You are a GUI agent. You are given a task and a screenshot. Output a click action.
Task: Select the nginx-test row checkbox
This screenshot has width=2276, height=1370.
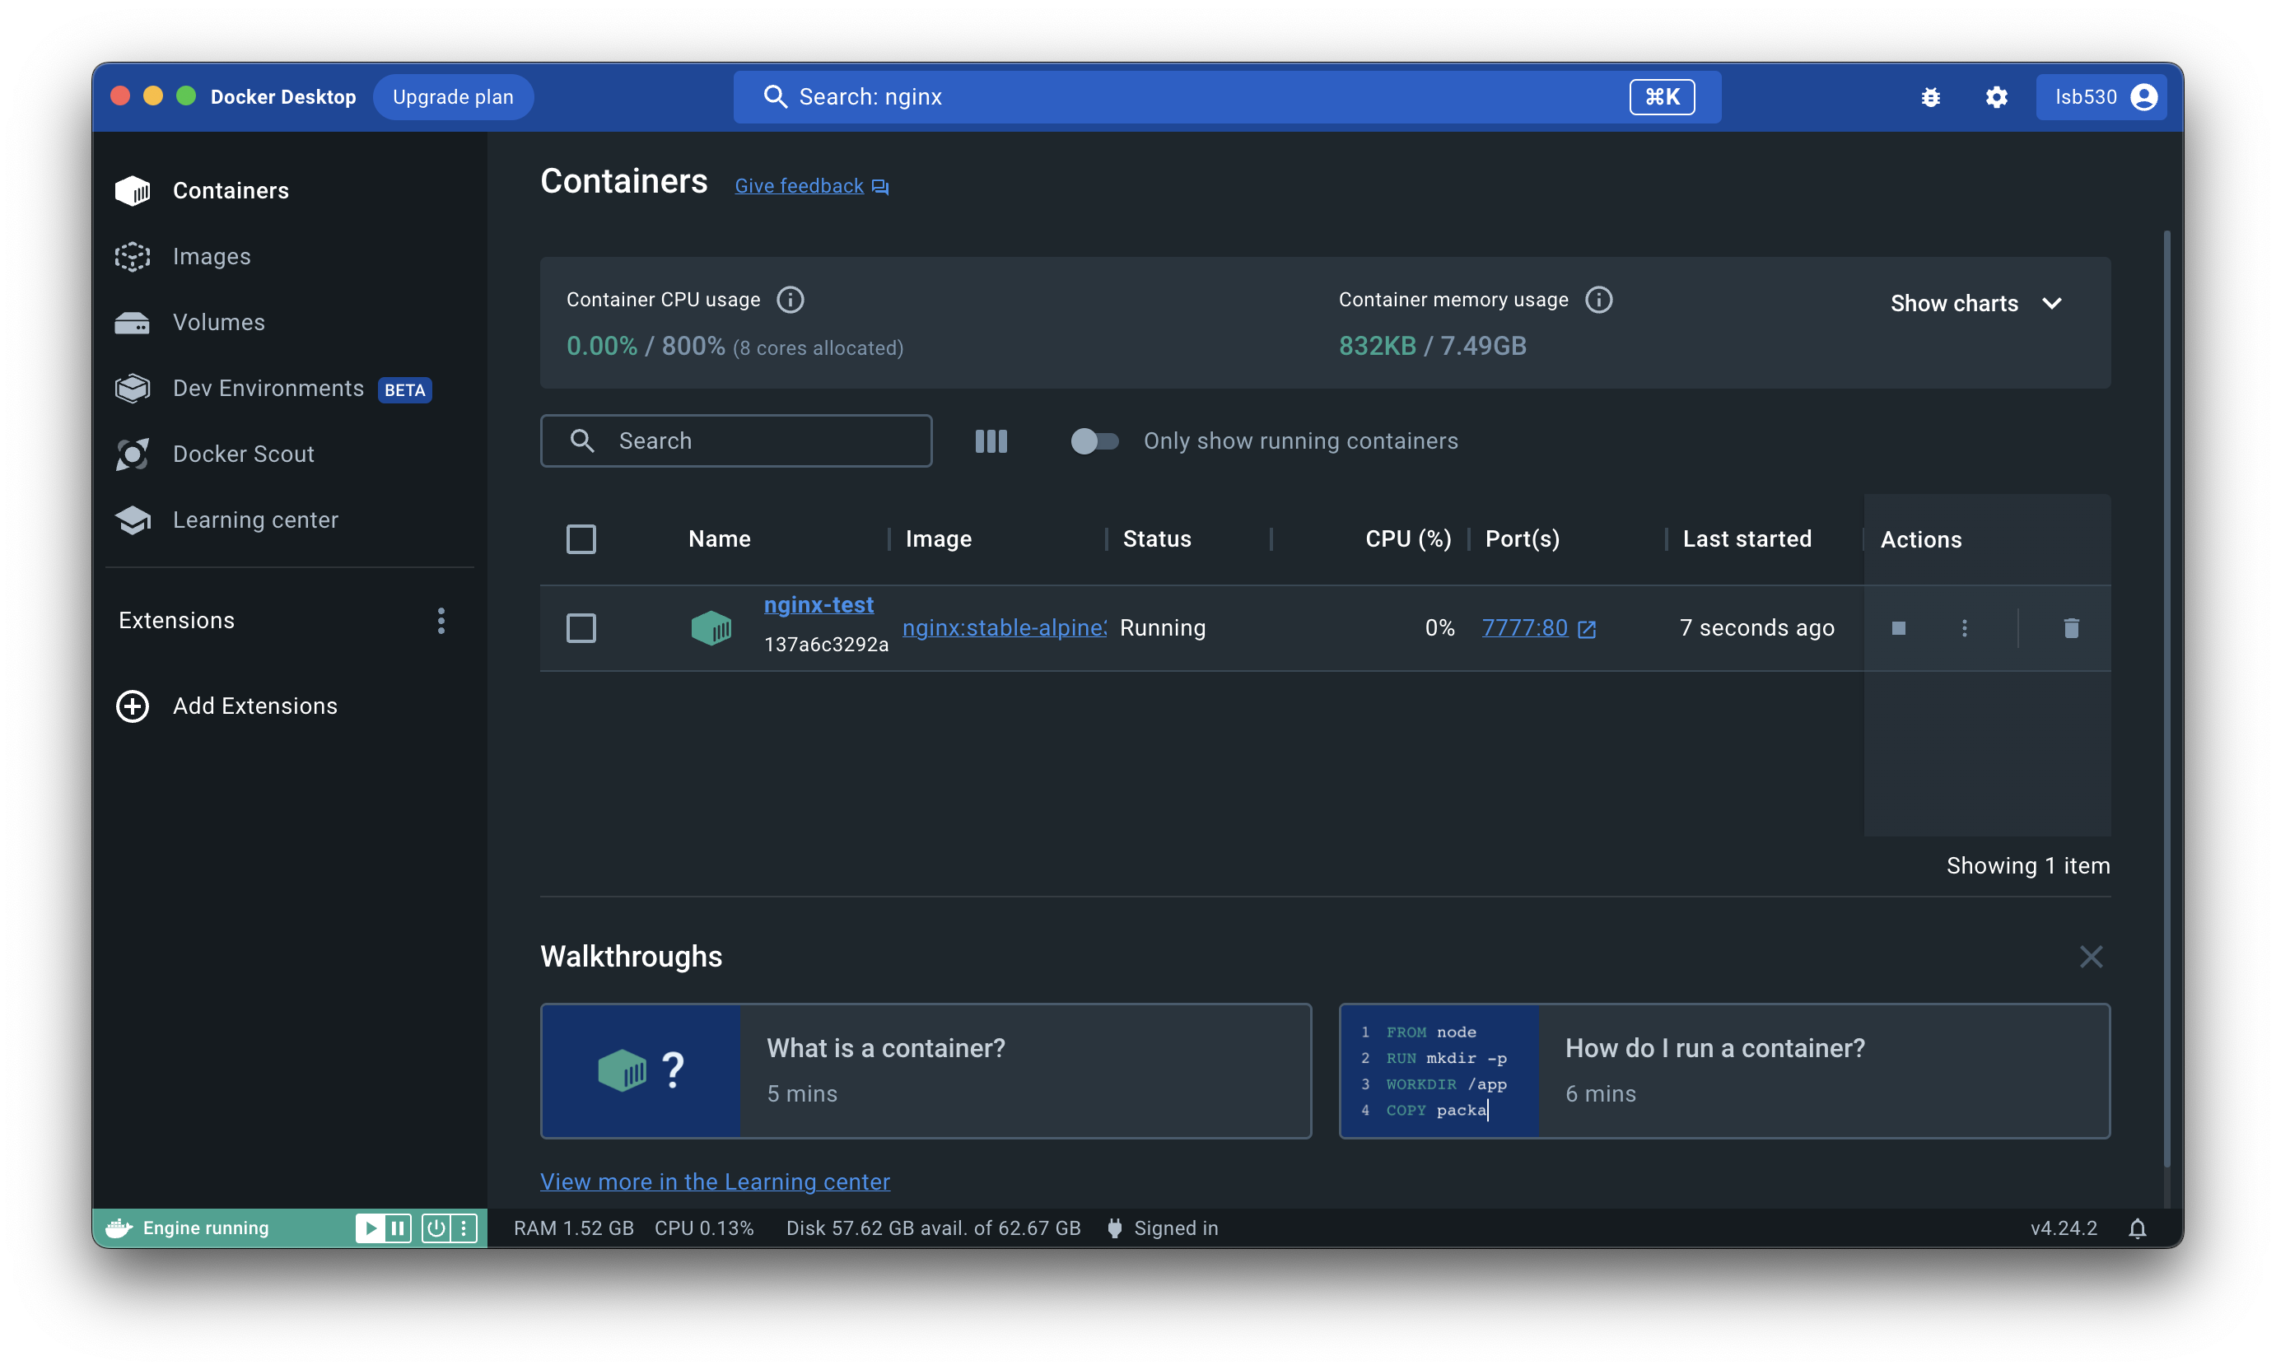[x=581, y=629]
